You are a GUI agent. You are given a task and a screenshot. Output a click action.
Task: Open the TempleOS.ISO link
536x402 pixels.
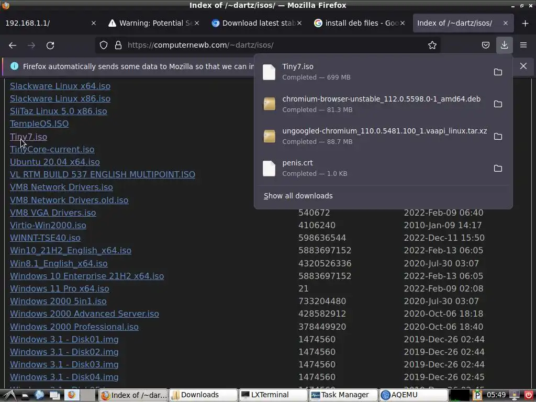tap(39, 124)
